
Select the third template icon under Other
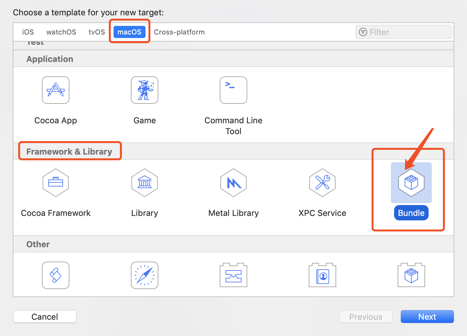click(233, 275)
